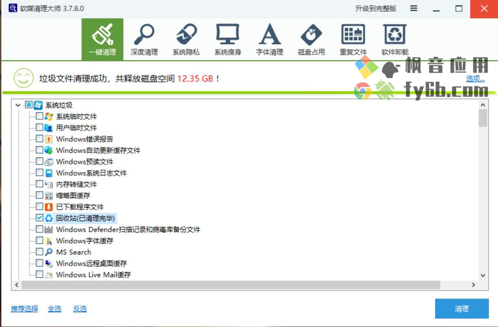Click the 已下载程序文件 orange download icon

(x=49, y=207)
